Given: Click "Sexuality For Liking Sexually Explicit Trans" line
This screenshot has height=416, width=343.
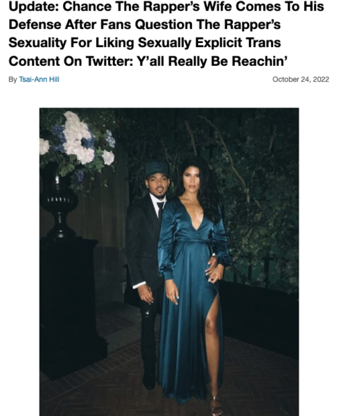Looking at the screenshot, I should point(145,43).
